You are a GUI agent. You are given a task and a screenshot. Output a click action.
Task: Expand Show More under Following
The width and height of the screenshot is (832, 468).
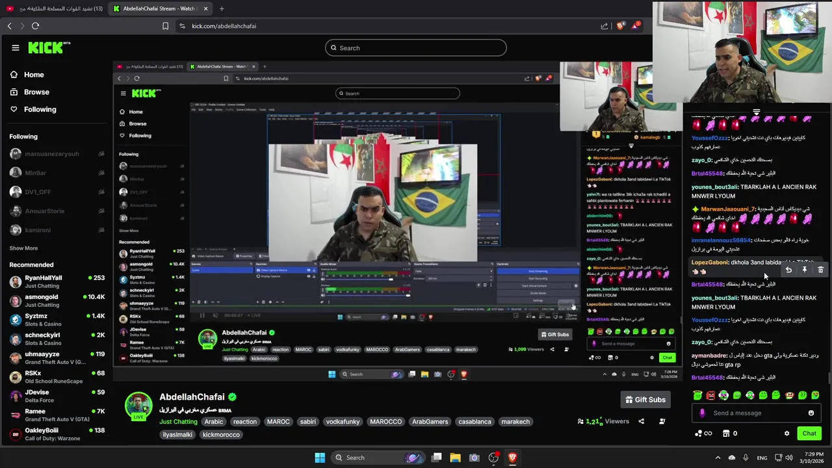click(x=23, y=248)
